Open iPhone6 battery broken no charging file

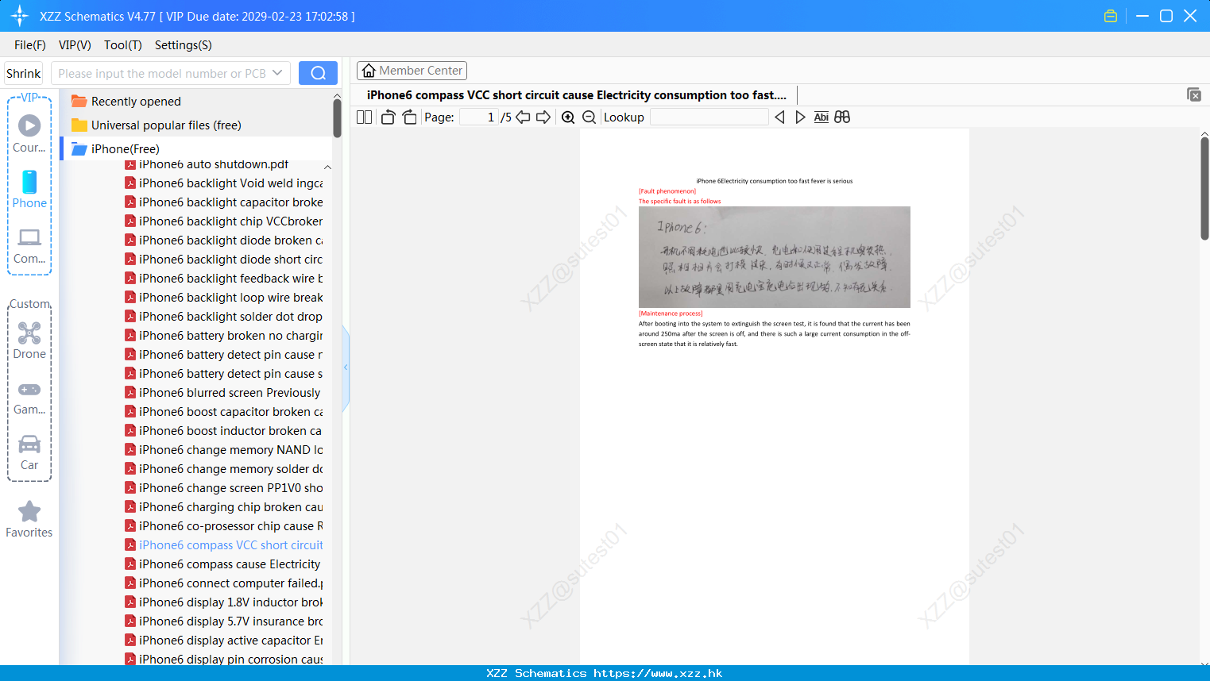224,336
